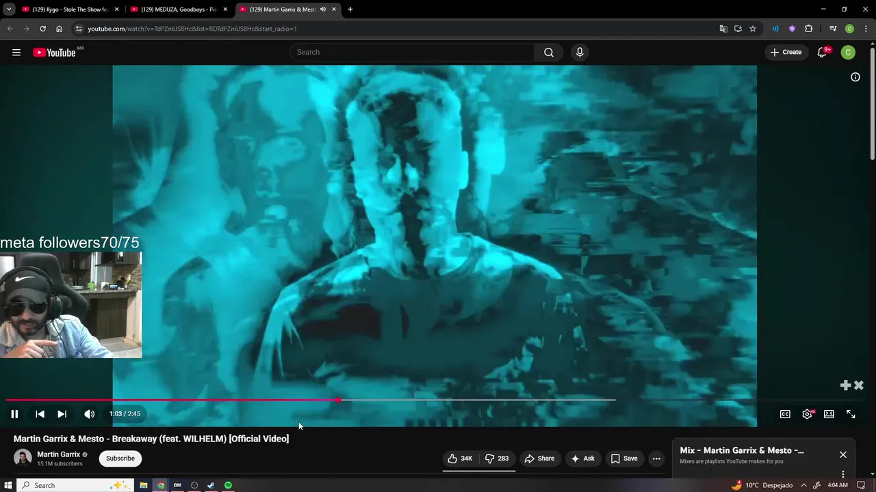Open File Explorer from taskbar
The width and height of the screenshot is (876, 492).
143,485
